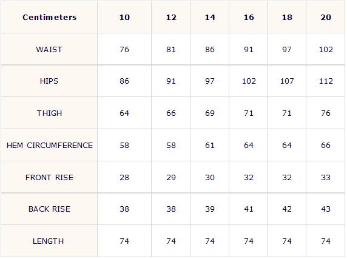Click the HEM CIRCUMFERENCE row label
Viewport: 347px width, 259px height.
pos(50,146)
